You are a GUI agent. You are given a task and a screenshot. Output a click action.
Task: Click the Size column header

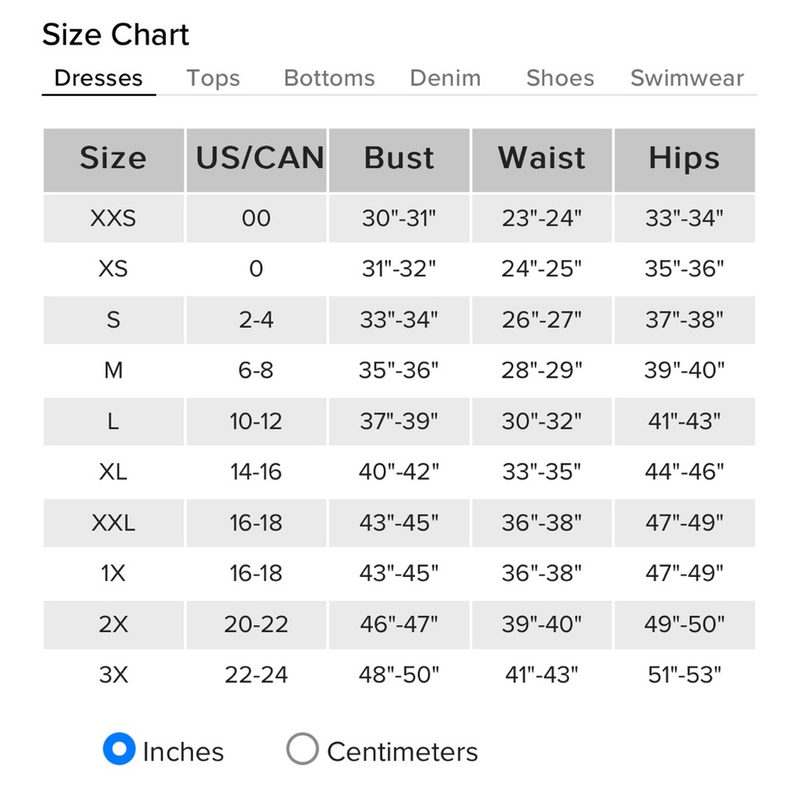click(x=113, y=160)
